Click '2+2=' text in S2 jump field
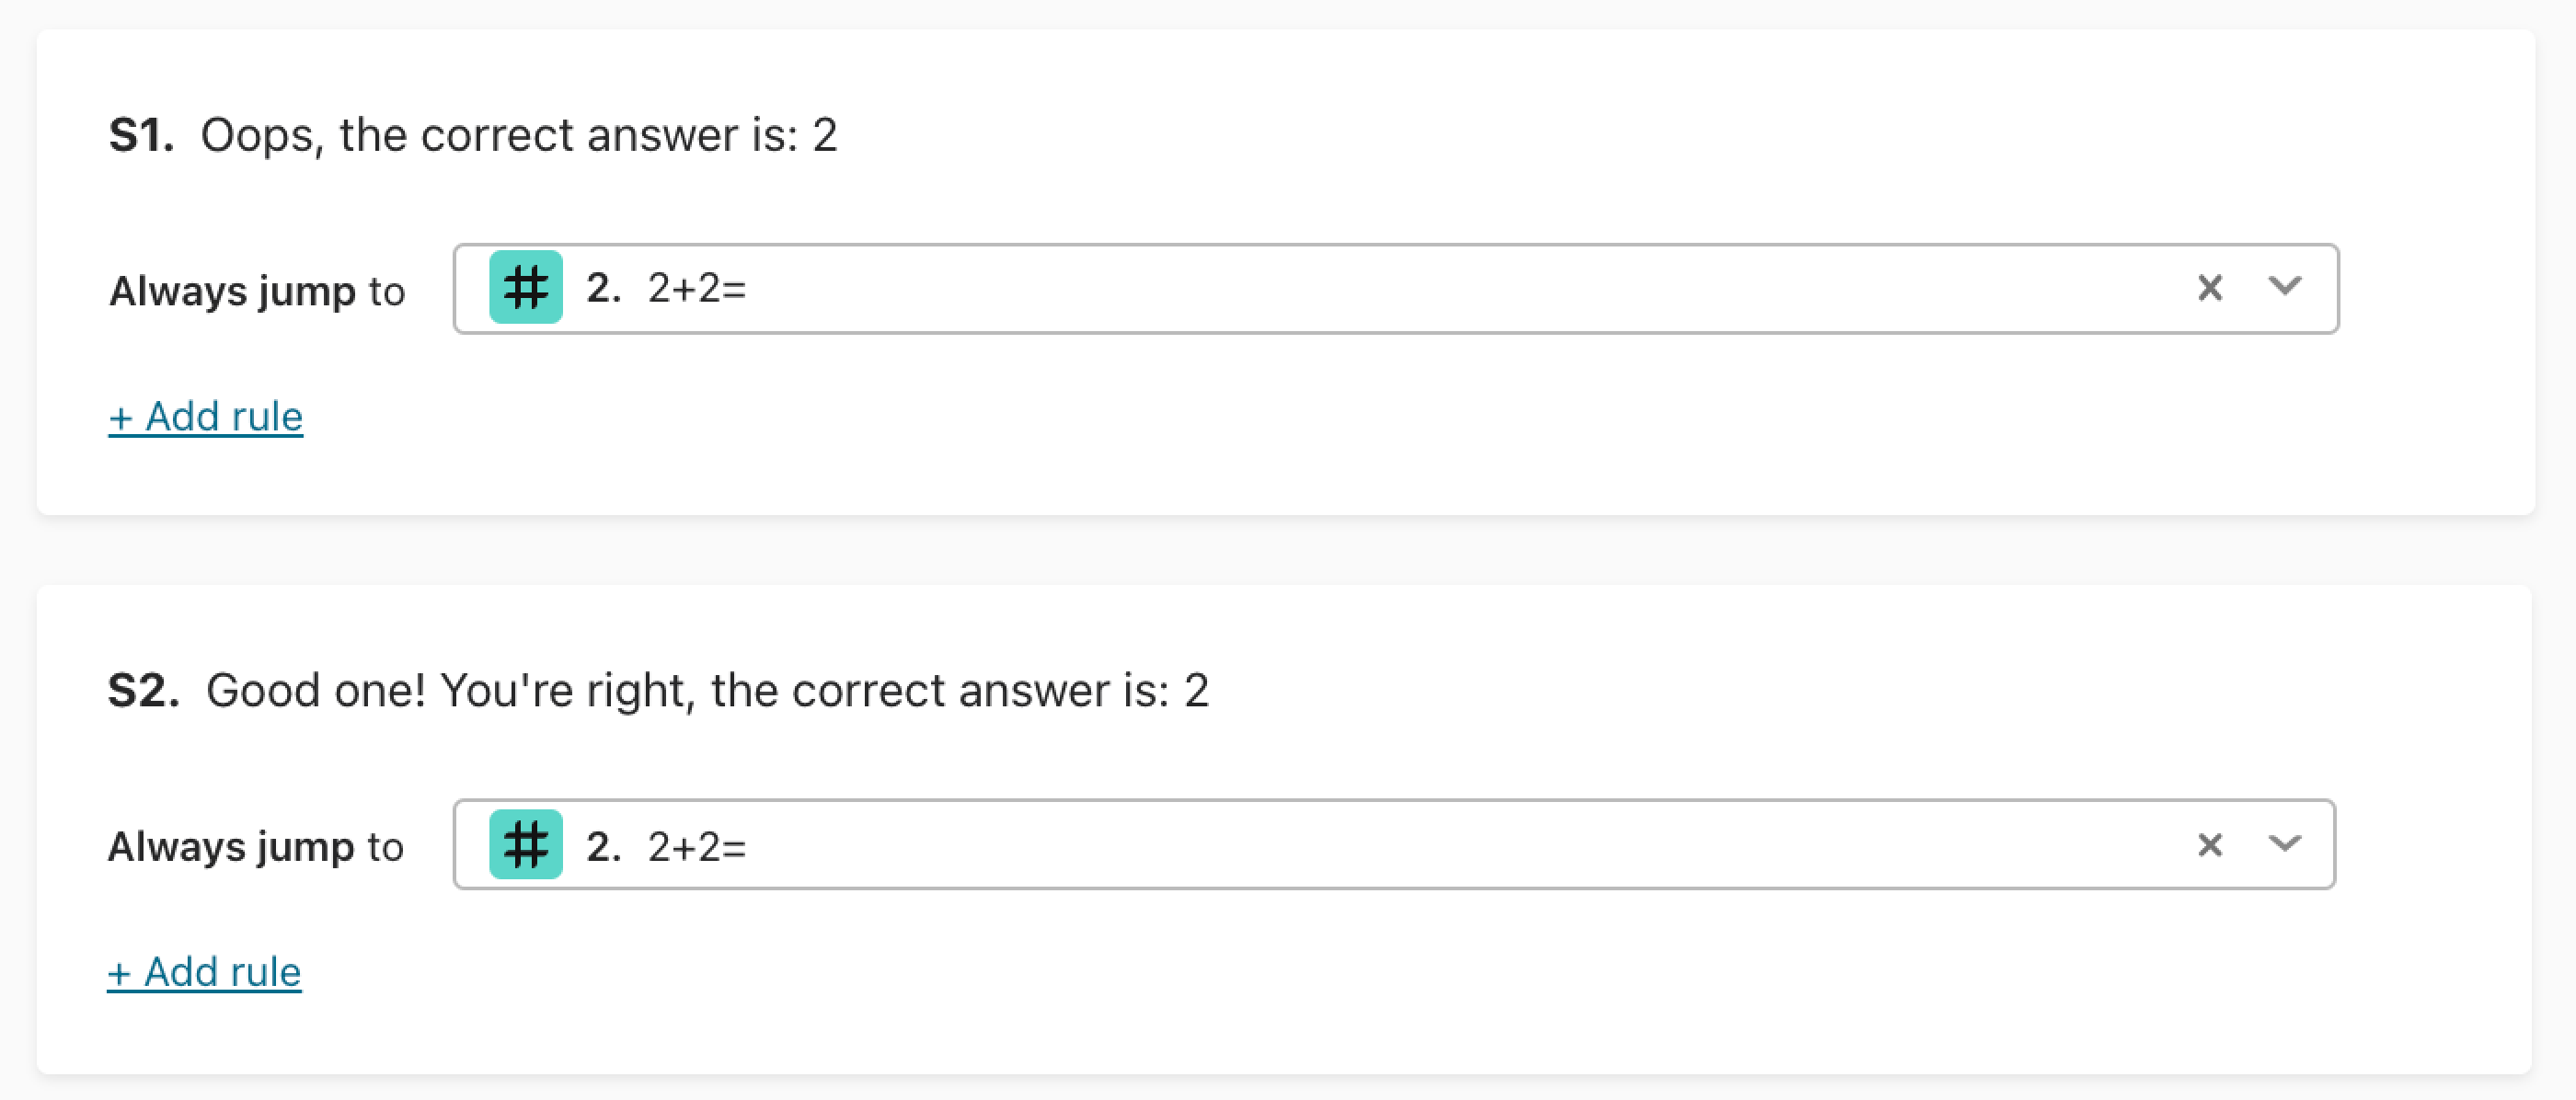 click(x=697, y=847)
